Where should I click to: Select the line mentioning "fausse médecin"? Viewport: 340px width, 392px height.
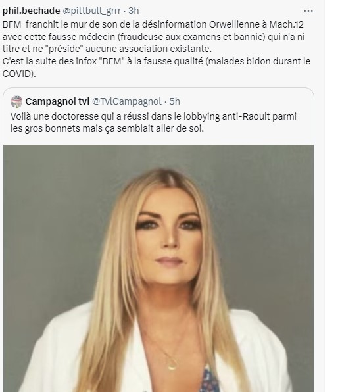point(153,37)
